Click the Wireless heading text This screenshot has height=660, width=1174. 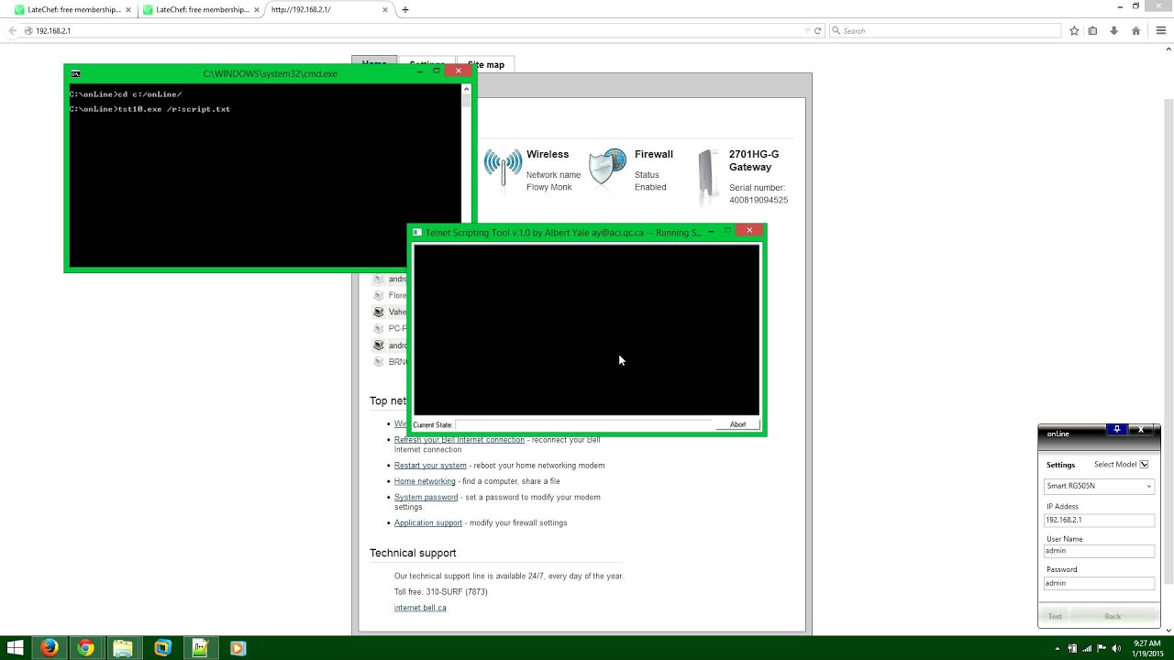(x=548, y=154)
